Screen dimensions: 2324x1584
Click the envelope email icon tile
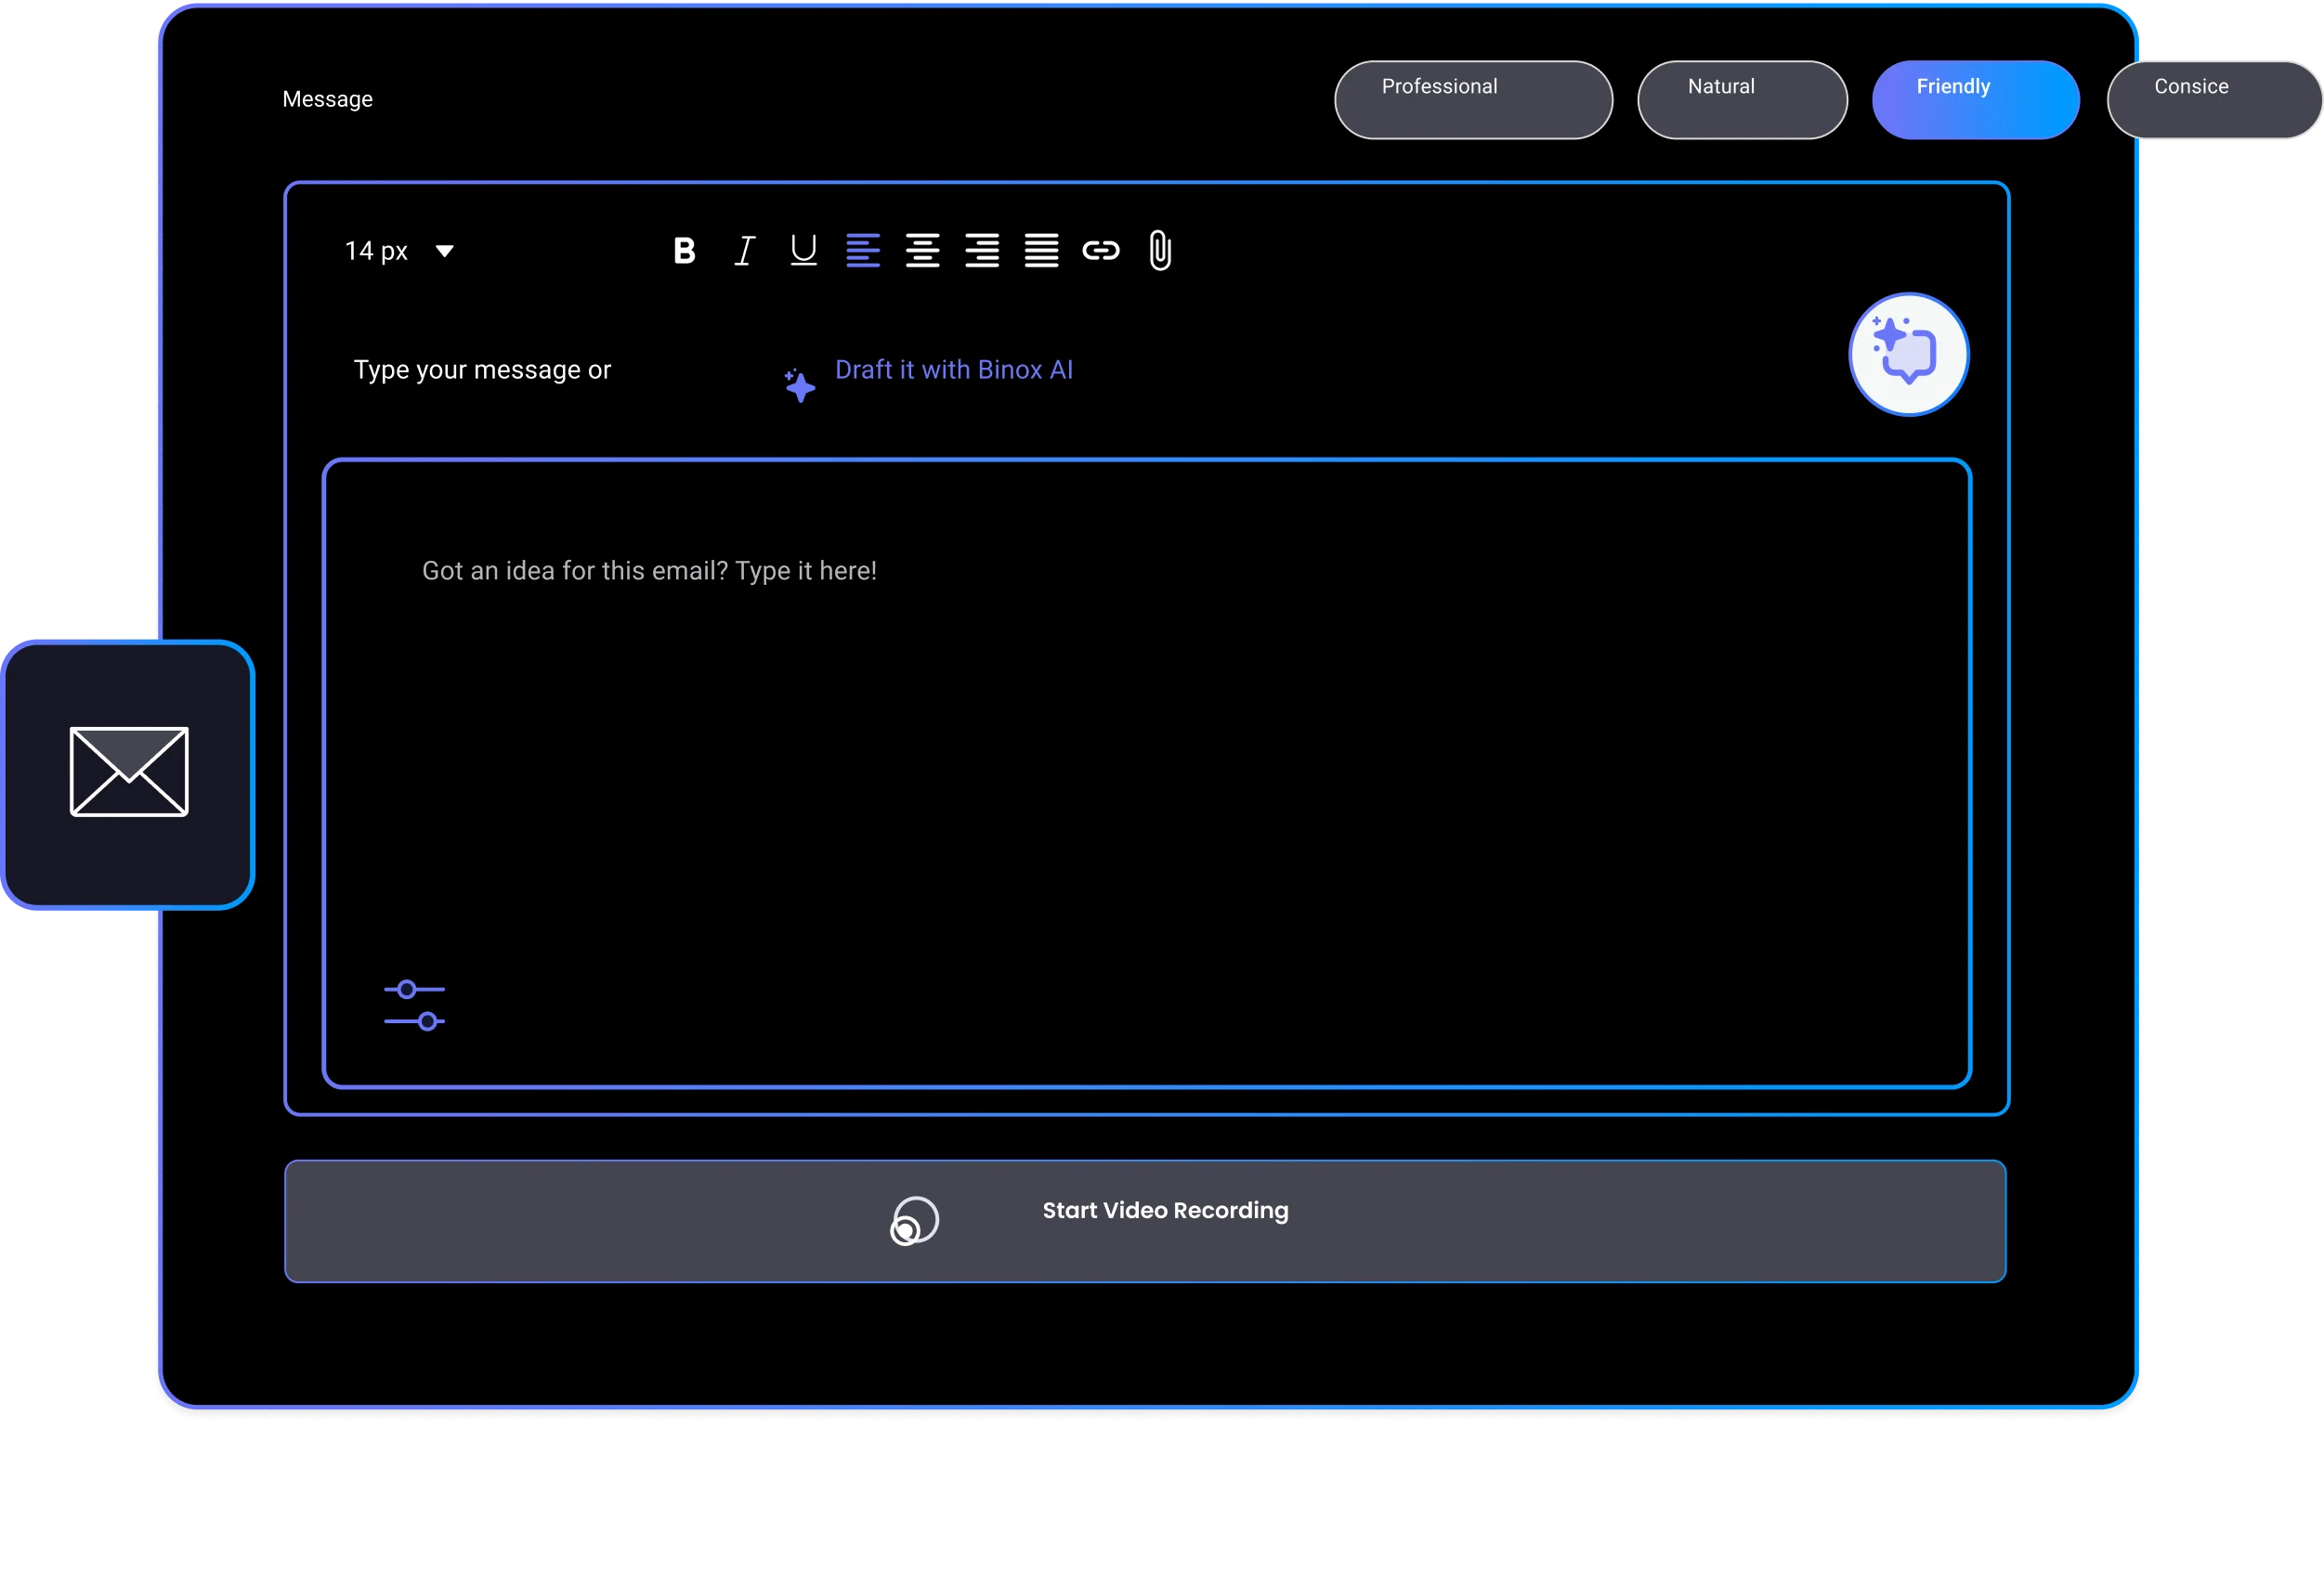pyautogui.click(x=129, y=773)
